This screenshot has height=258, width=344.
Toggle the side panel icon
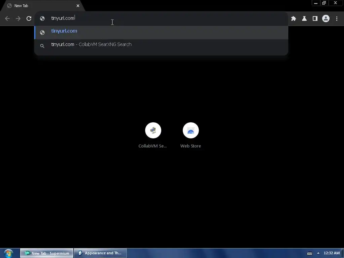tap(315, 19)
